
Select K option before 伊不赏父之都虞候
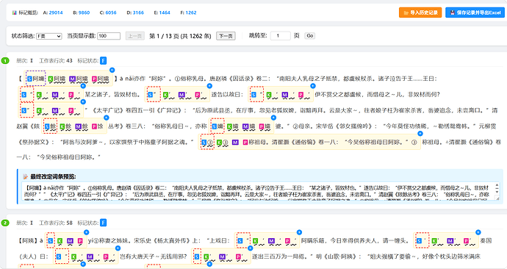(272, 95)
